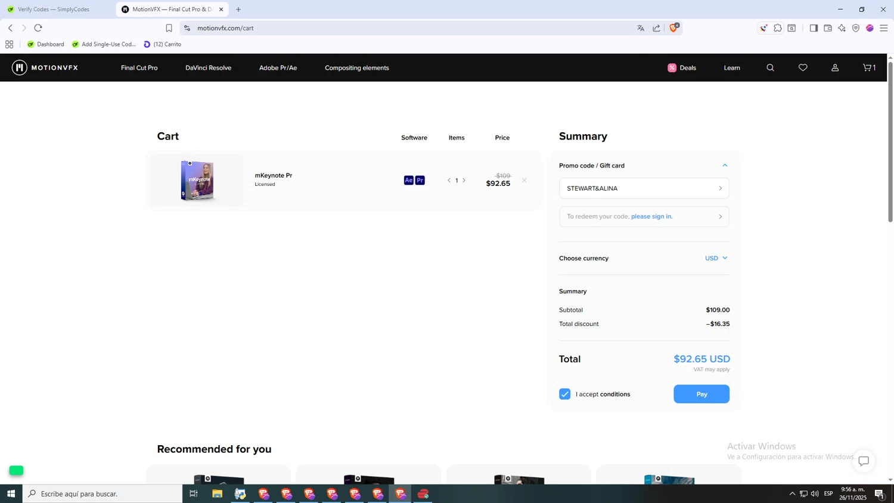
Task: Open the browser hamburger menu
Action: coord(884,28)
